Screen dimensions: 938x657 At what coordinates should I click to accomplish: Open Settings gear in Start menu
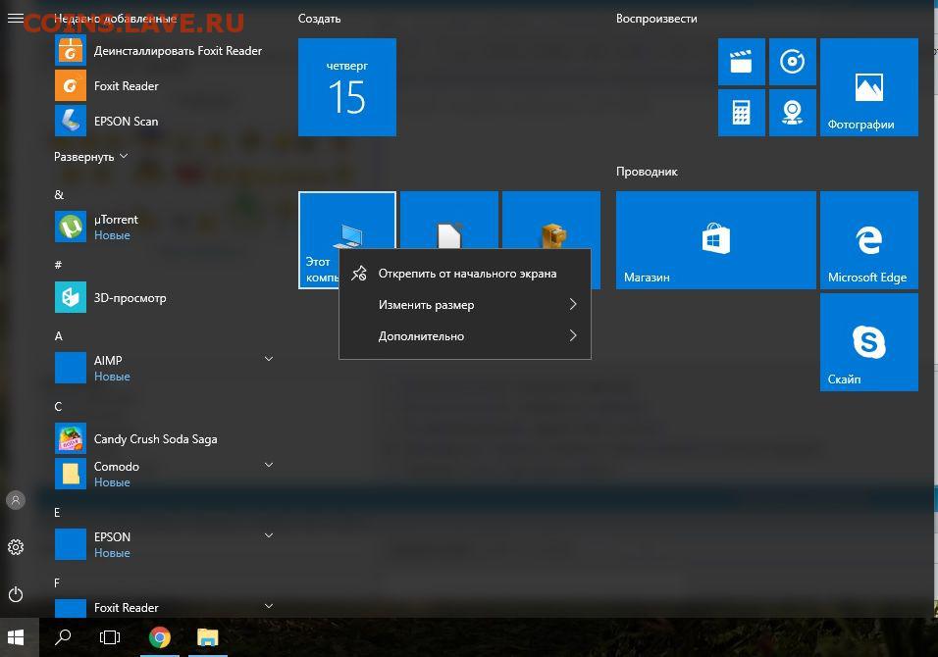16,547
